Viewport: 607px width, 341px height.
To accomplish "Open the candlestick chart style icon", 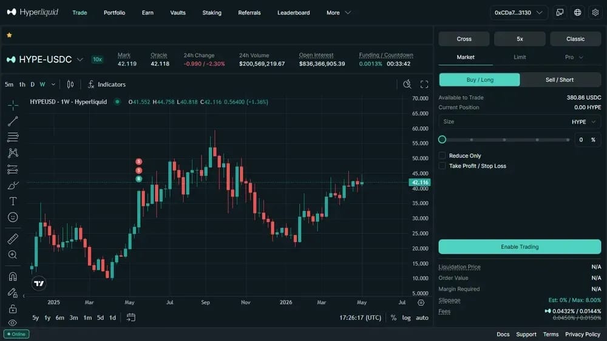I will 70,84.
